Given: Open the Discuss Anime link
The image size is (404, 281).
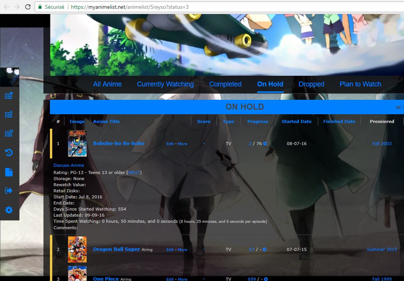Looking at the screenshot, I should (69, 165).
